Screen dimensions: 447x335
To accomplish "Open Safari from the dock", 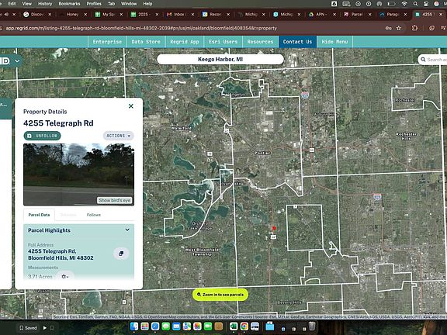I will (155, 326).
